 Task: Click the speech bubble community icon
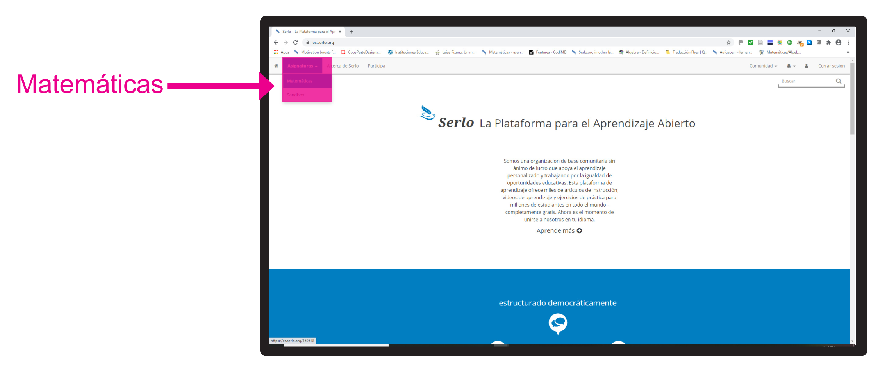[558, 324]
